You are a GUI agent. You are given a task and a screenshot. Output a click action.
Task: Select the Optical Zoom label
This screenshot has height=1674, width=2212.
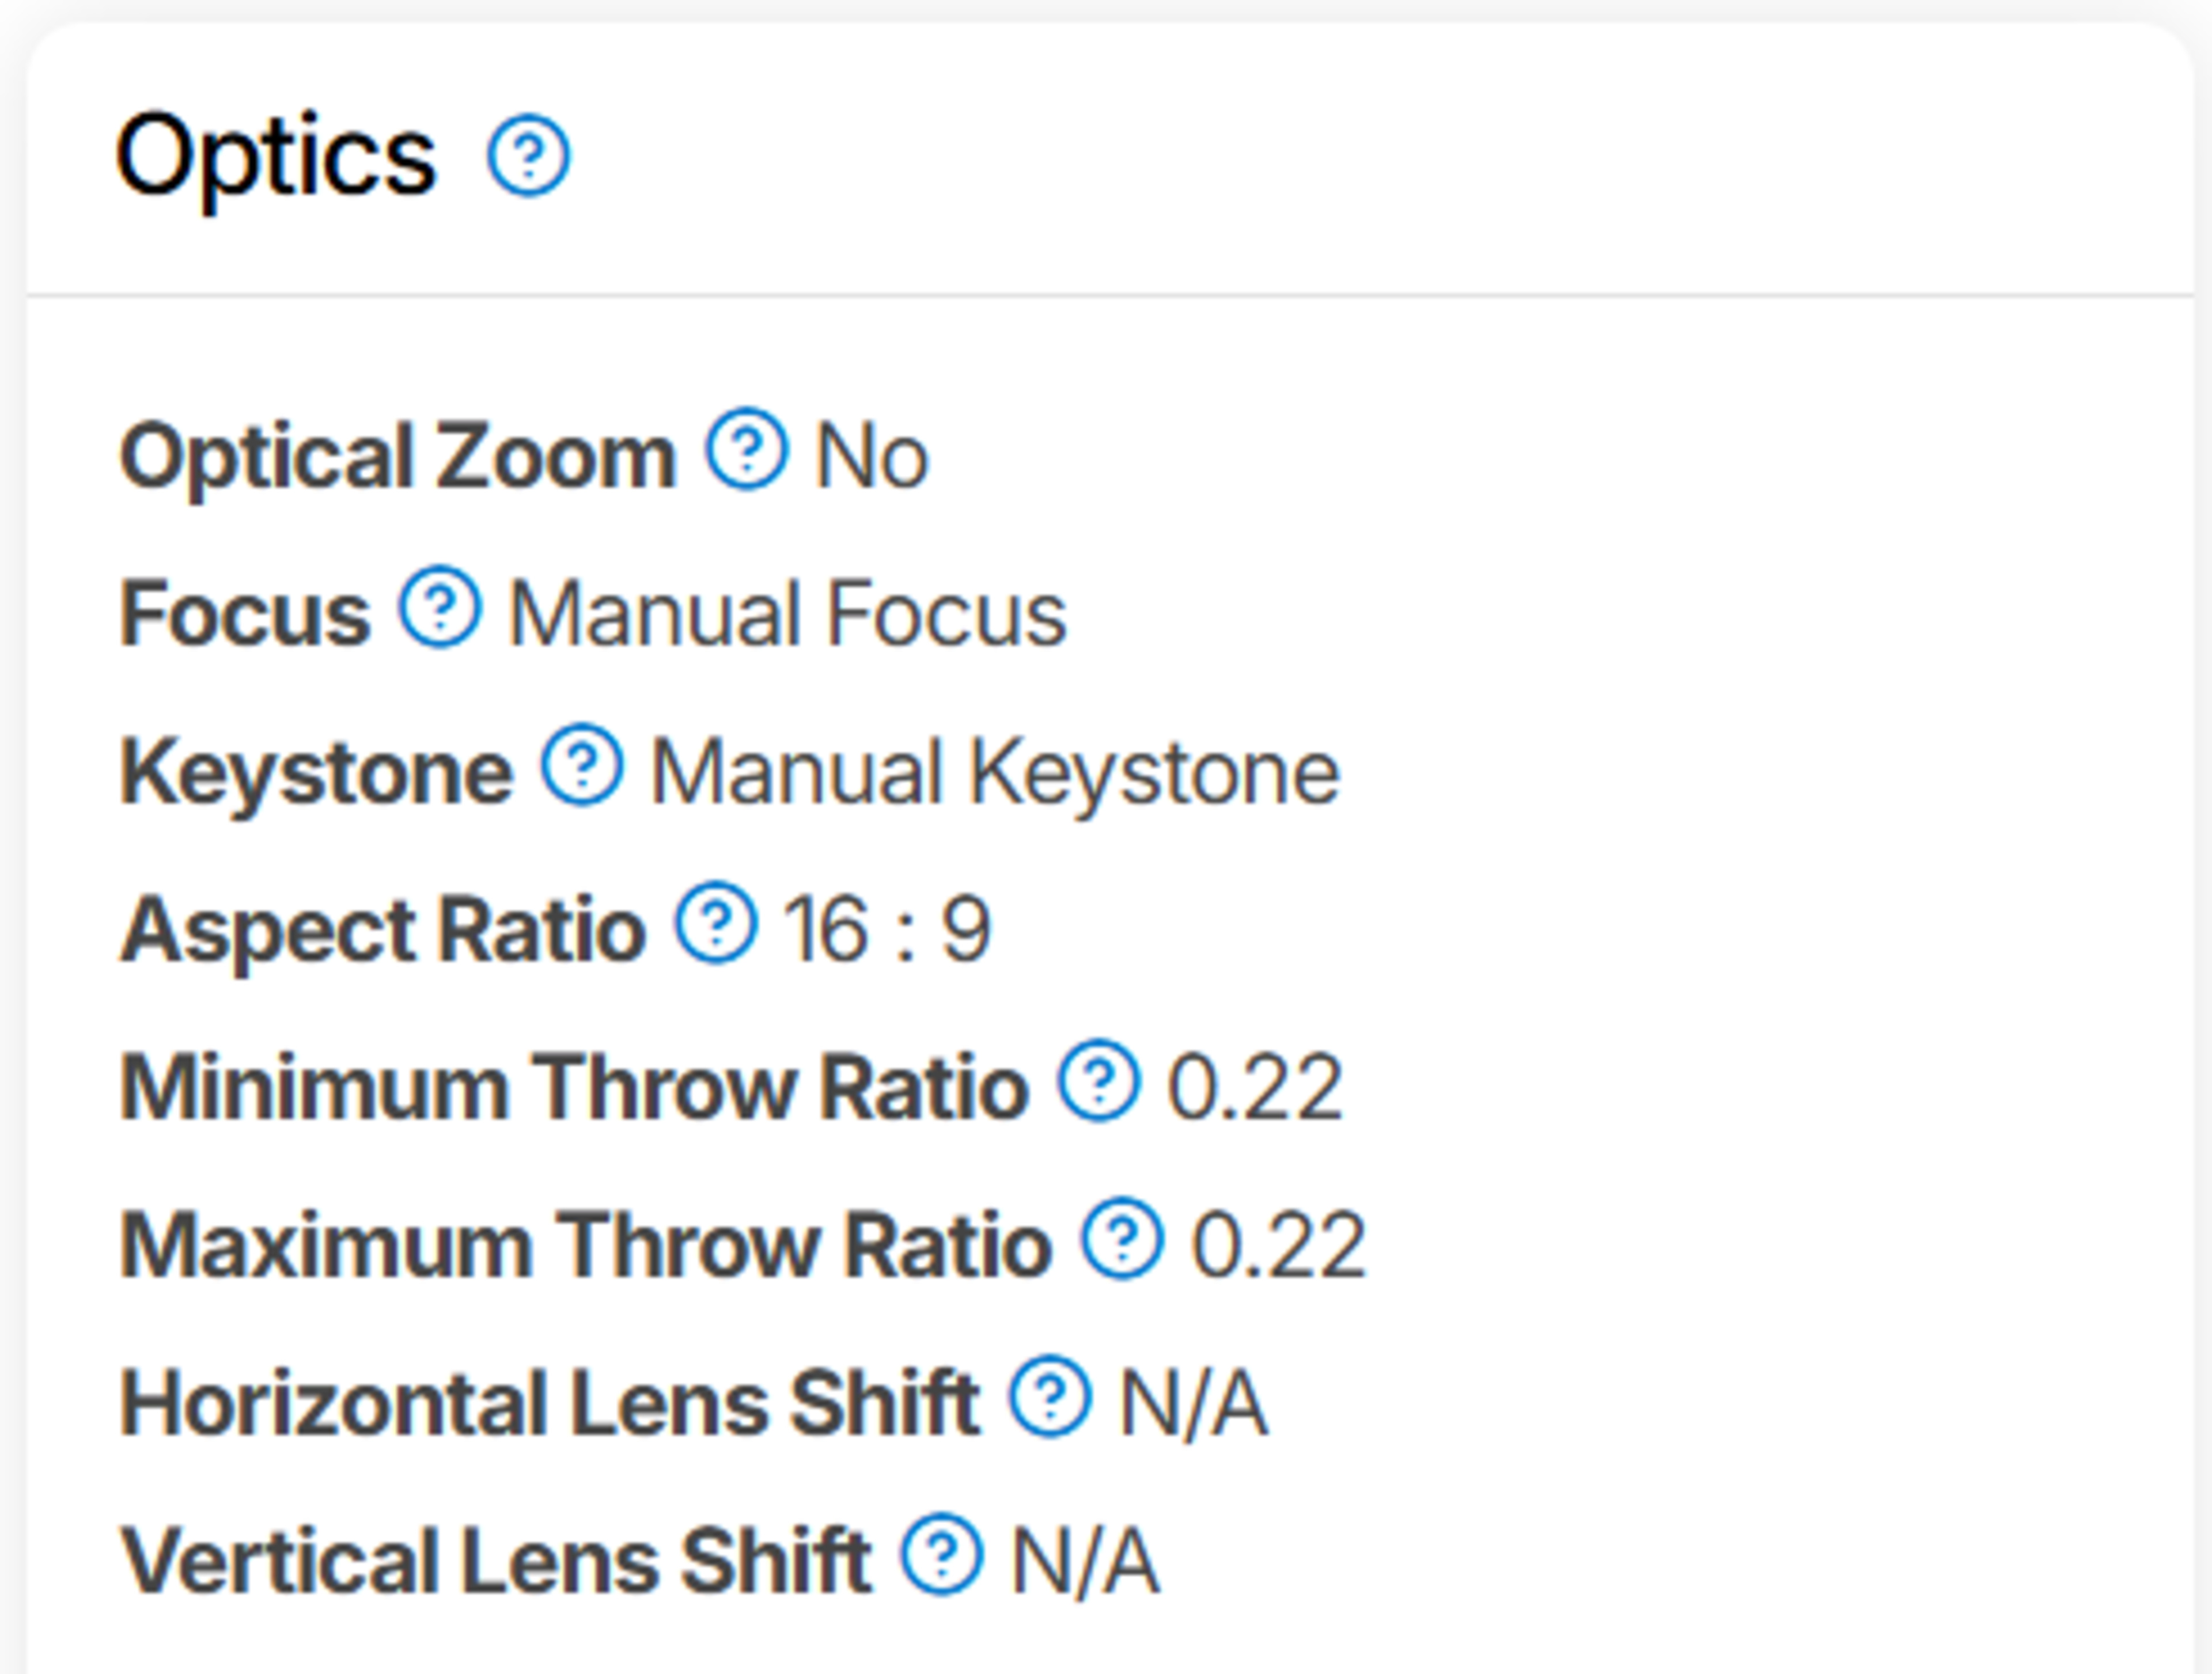tap(398, 457)
